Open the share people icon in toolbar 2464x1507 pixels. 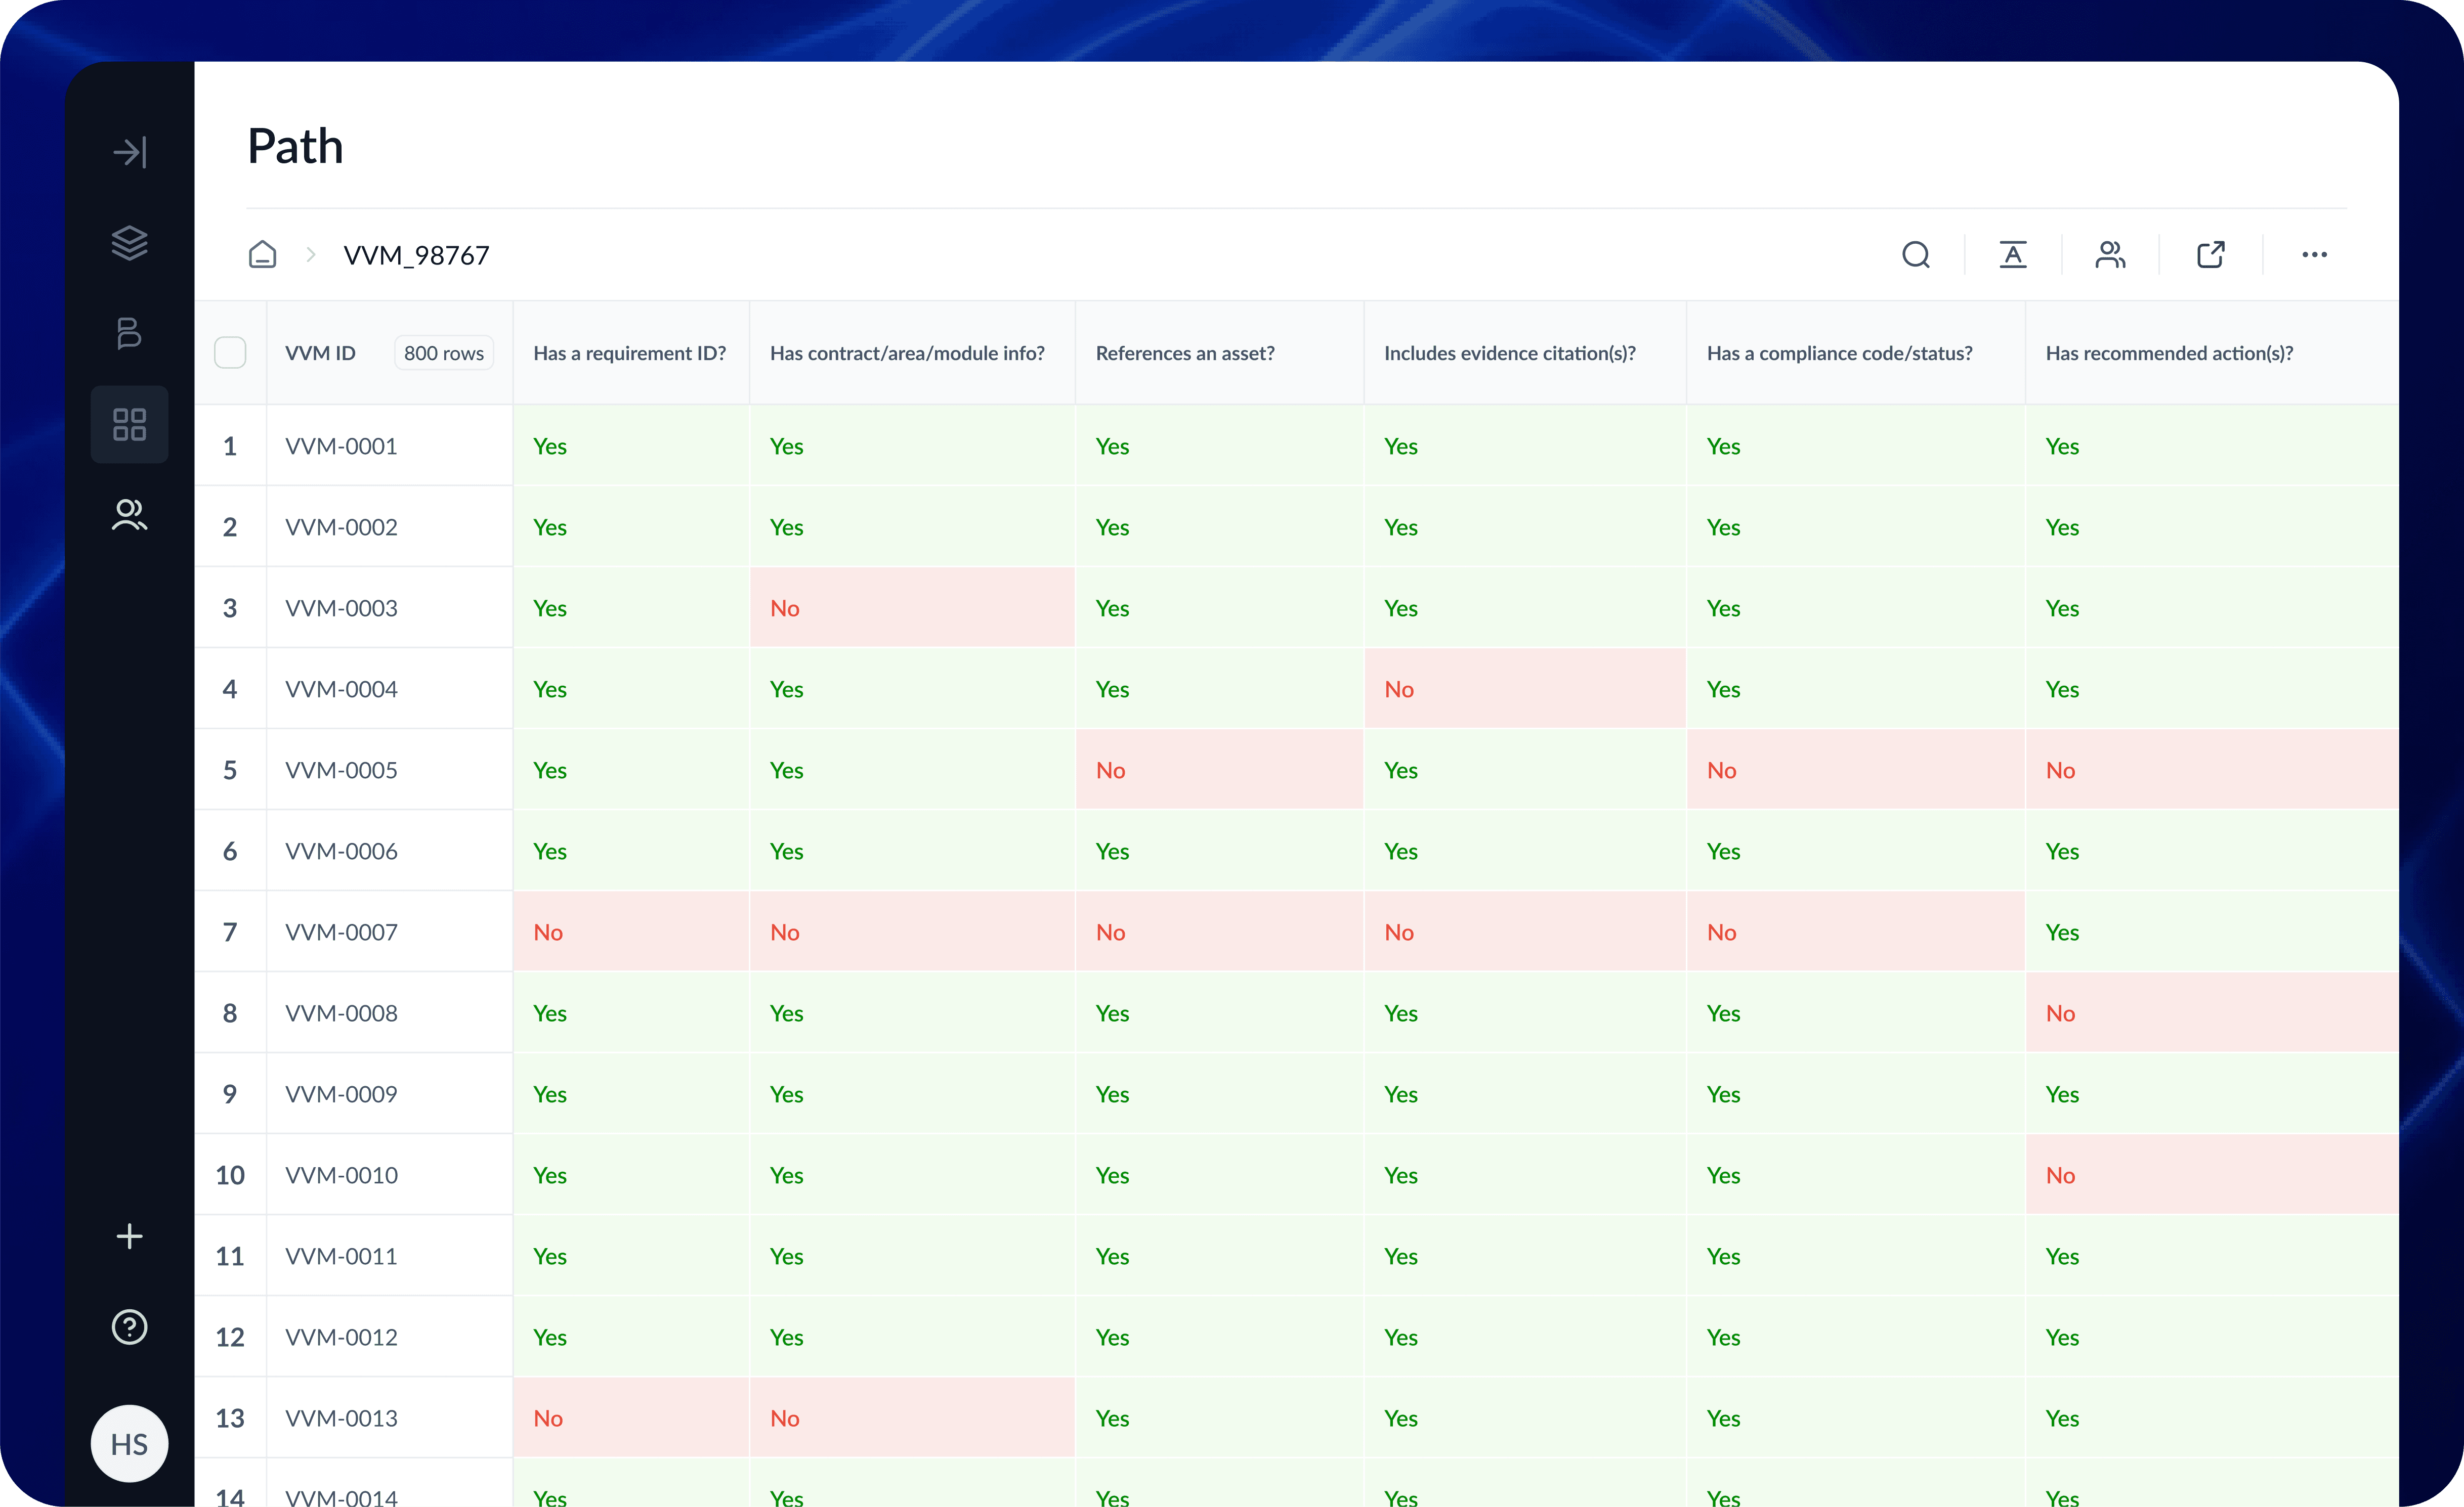pyautogui.click(x=2110, y=255)
